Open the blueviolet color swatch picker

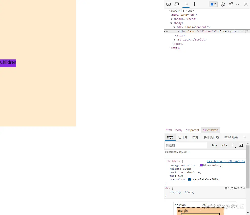point(201,165)
